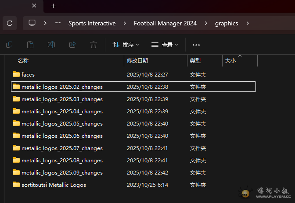This screenshot has width=295, height=203.
Task: Click sortitoutsi Metallic Logos folder name
Action: [x=54, y=185]
